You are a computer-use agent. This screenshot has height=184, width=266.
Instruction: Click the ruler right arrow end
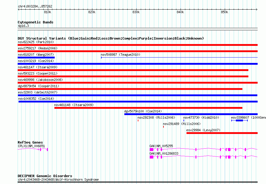point(257,9)
